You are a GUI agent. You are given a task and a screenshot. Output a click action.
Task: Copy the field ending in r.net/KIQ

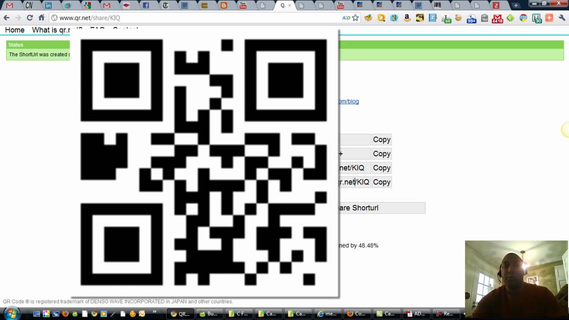[x=381, y=182]
